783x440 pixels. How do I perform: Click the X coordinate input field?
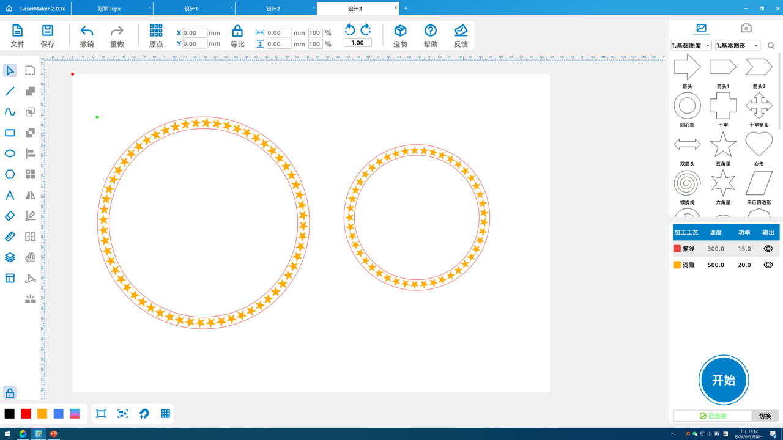coord(195,33)
